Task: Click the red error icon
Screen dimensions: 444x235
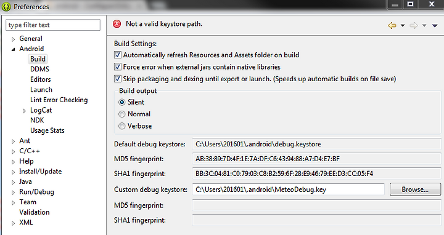Action: pos(117,24)
